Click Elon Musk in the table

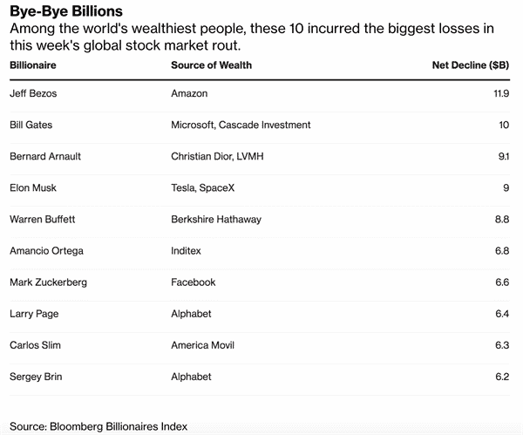pyautogui.click(x=33, y=187)
